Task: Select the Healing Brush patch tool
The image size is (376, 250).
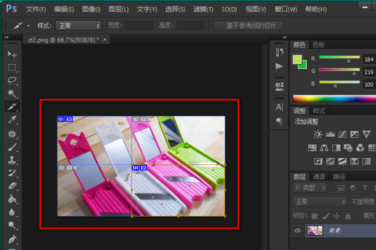Action: click(12, 134)
